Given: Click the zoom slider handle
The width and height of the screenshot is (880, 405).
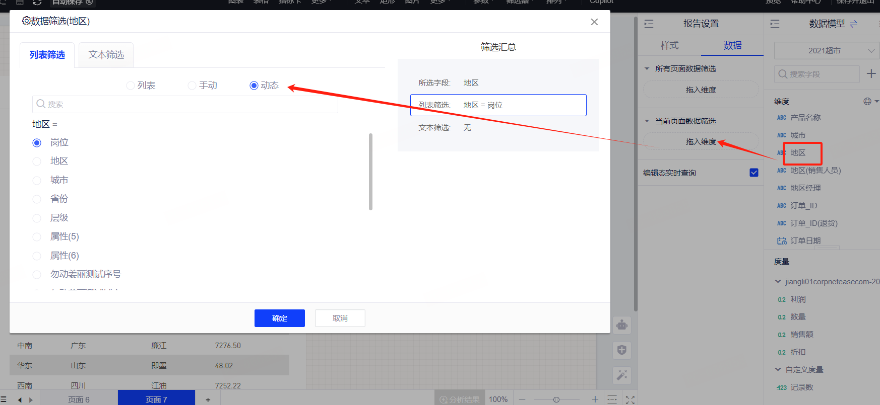Looking at the screenshot, I should 556,399.
